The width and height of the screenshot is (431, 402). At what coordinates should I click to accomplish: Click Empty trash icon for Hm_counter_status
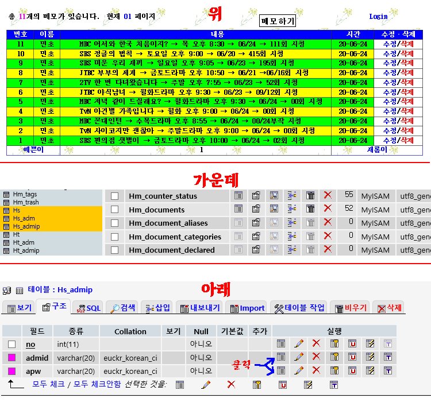(x=310, y=196)
